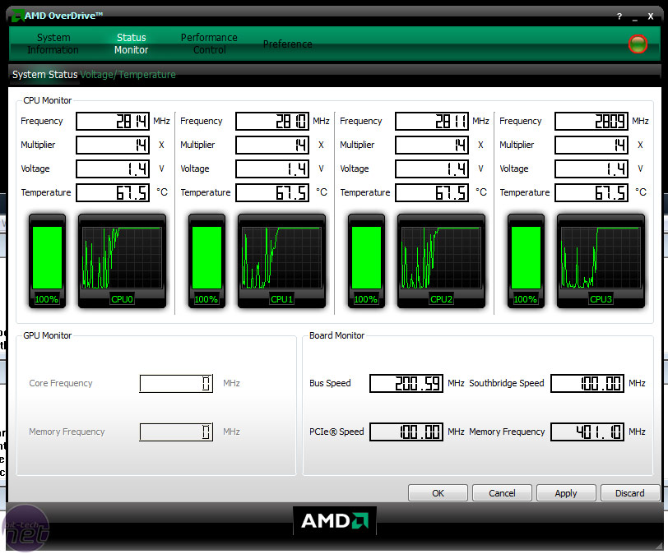Click the GPU Memory Frequency field
The width and height of the screenshot is (668, 554).
click(x=176, y=432)
